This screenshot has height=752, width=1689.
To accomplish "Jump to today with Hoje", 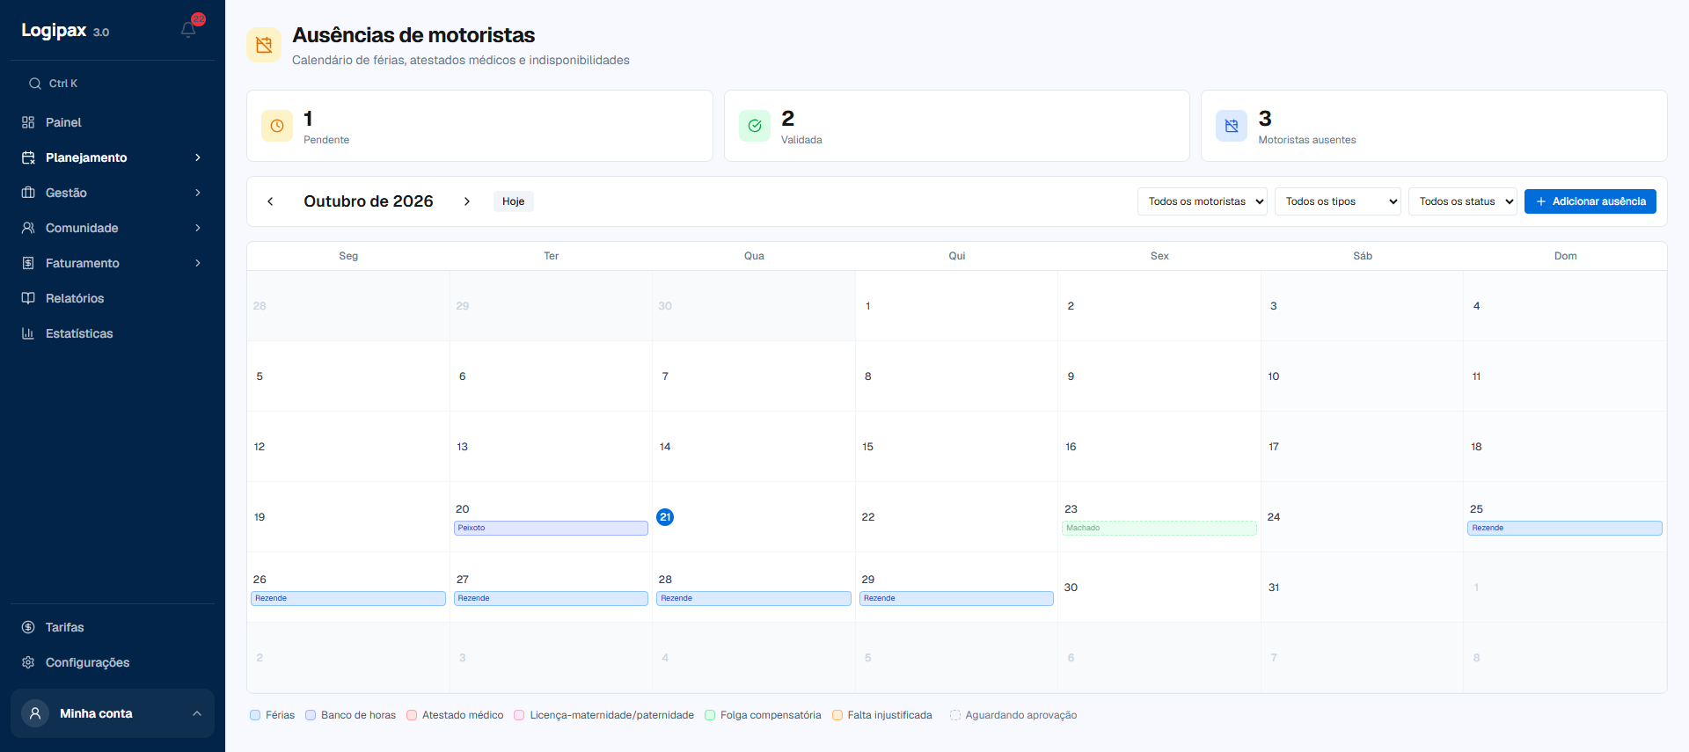I will tap(514, 201).
